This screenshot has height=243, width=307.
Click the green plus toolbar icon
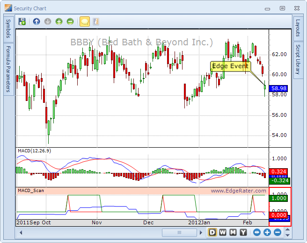59,21
